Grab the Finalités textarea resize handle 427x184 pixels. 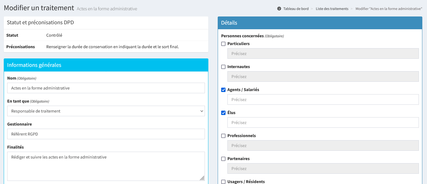[202, 178]
